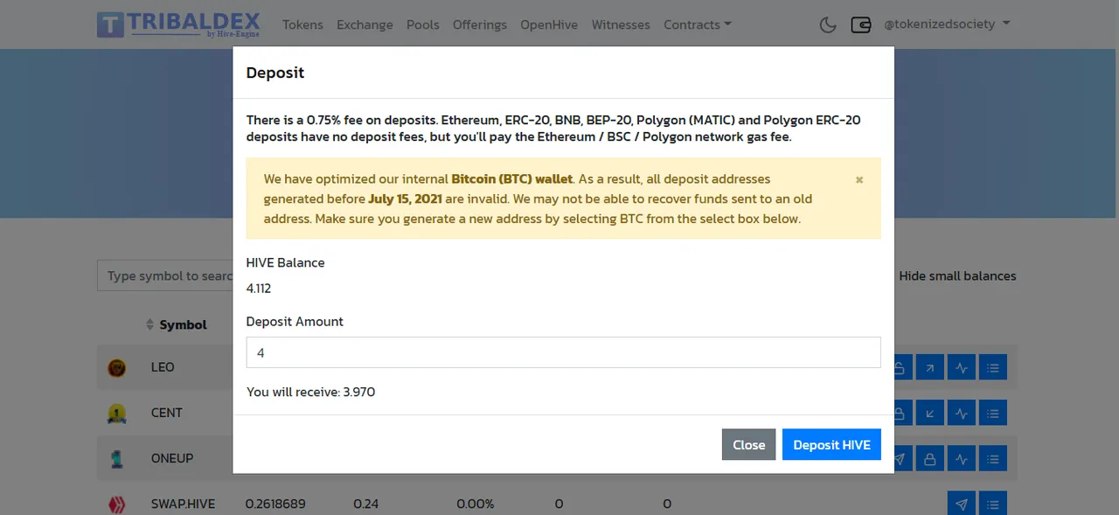This screenshot has height=515, width=1119.
Task: Click the CENT undelegate arrow icon
Action: pos(930,413)
